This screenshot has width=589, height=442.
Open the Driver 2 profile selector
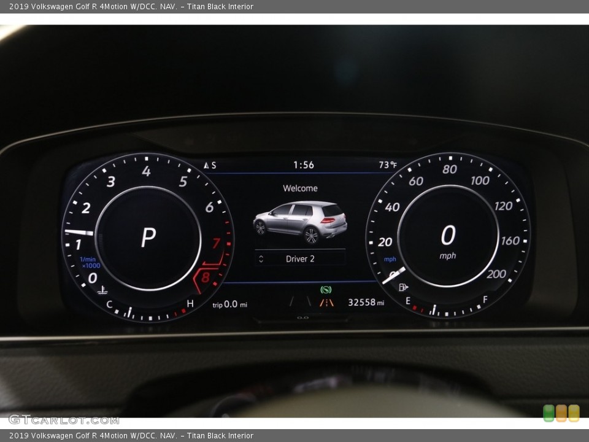[x=300, y=258]
